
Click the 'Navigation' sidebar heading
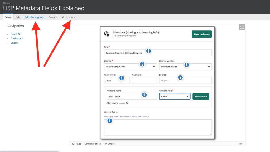[15, 26]
